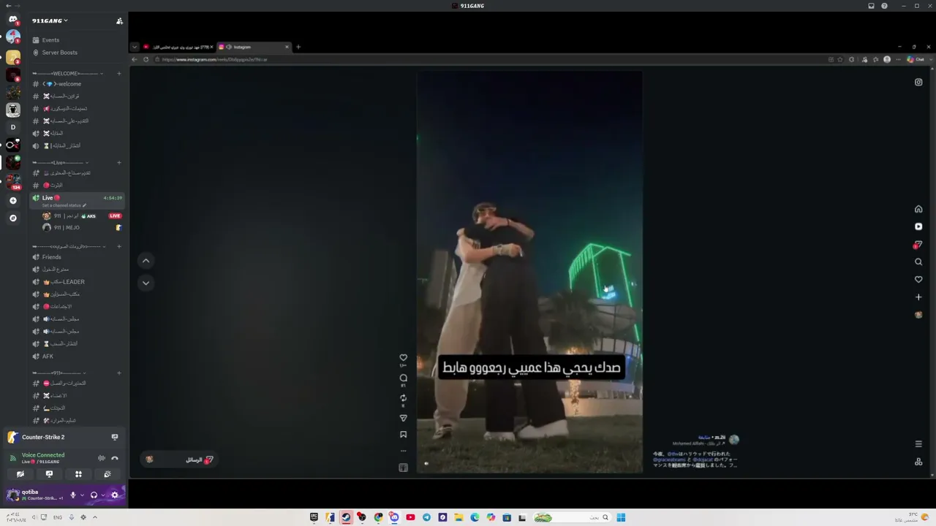Open Server Boosts in Discord sidebar

[x=59, y=53]
